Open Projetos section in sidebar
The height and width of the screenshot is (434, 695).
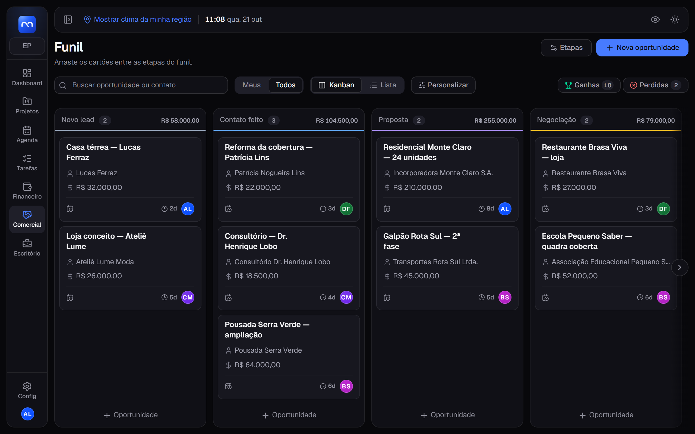point(27,106)
